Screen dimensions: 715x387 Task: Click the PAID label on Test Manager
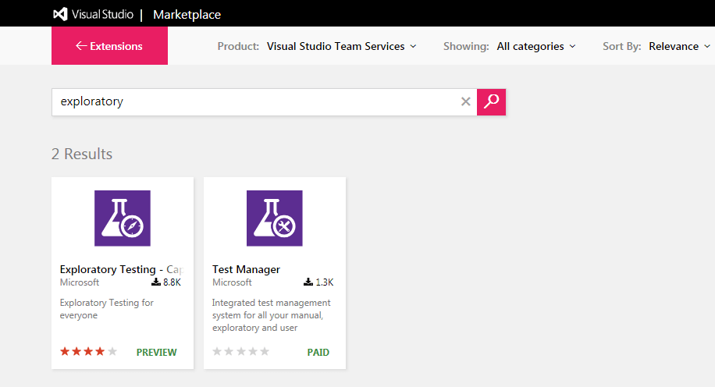(x=318, y=353)
